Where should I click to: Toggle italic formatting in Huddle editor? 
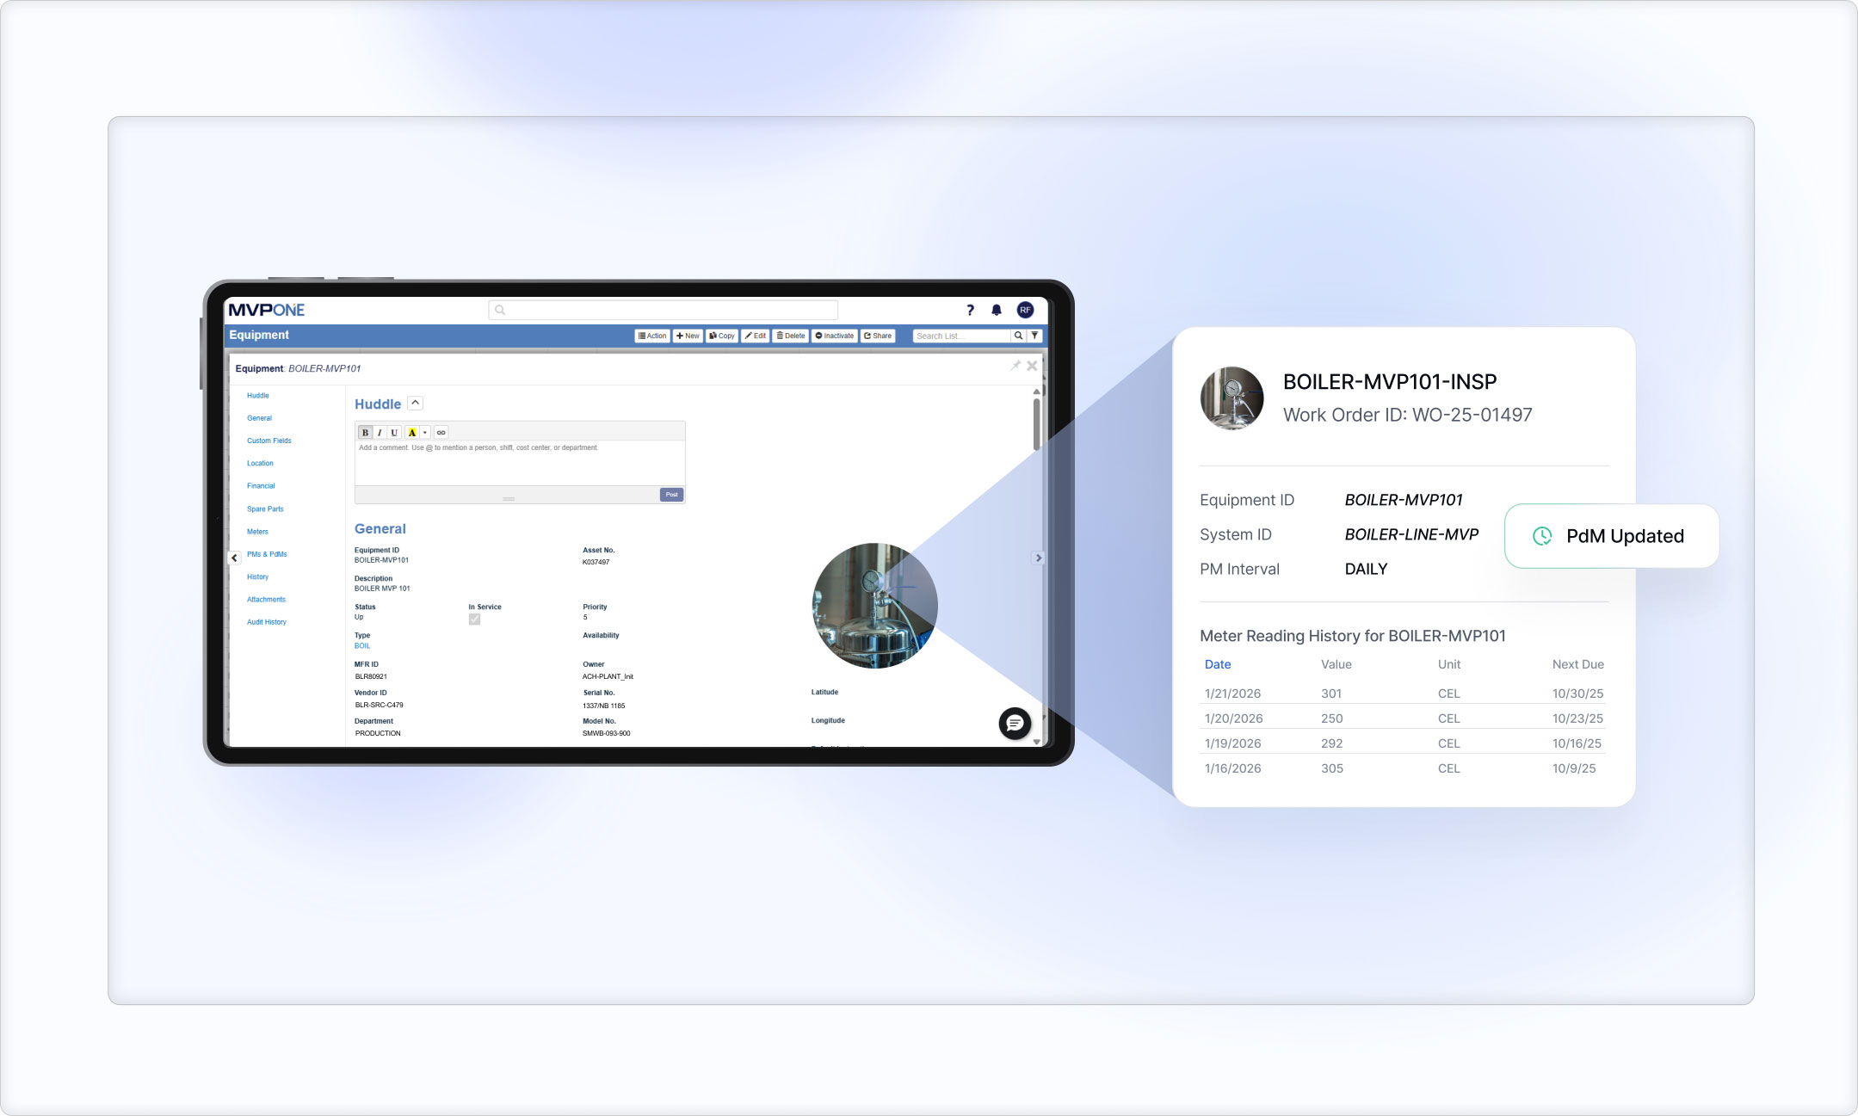(380, 433)
